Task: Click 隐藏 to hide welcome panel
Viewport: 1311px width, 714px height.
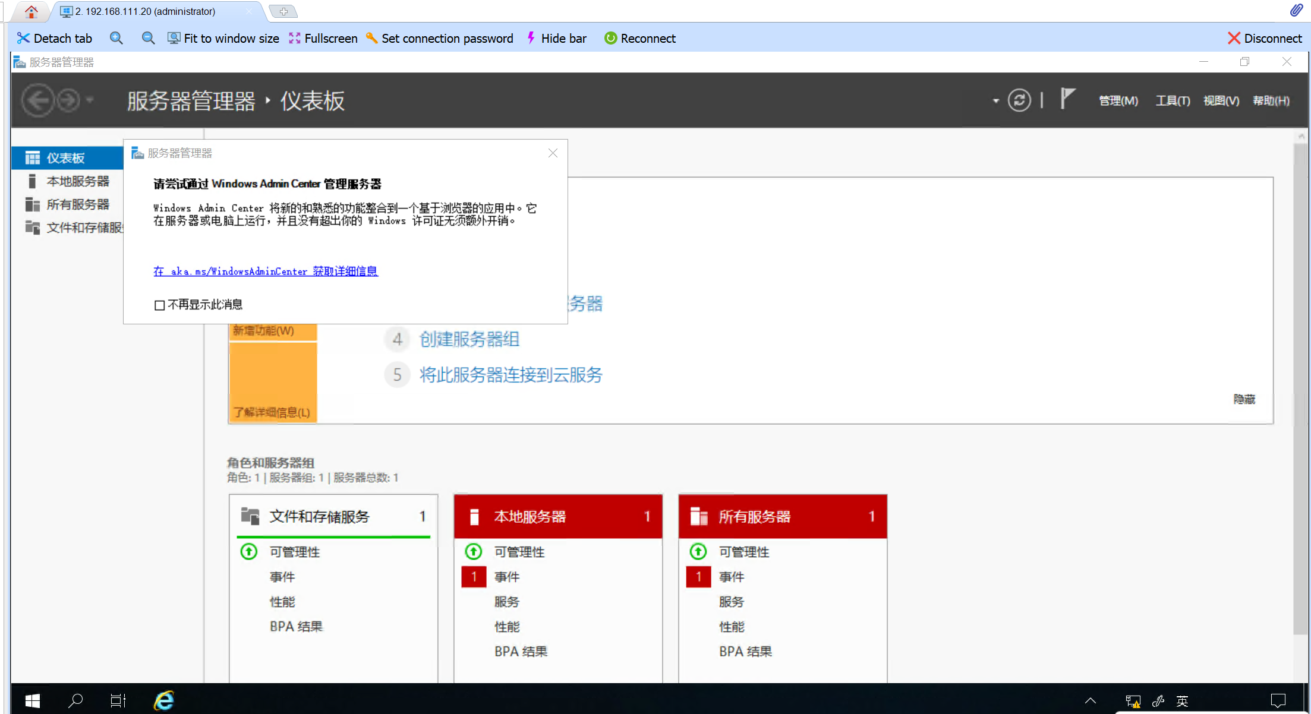Action: [x=1244, y=399]
